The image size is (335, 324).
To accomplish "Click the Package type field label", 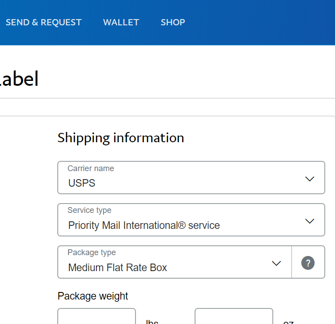I will (x=92, y=252).
